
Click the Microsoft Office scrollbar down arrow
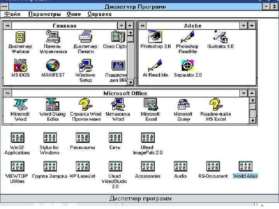tap(253, 120)
